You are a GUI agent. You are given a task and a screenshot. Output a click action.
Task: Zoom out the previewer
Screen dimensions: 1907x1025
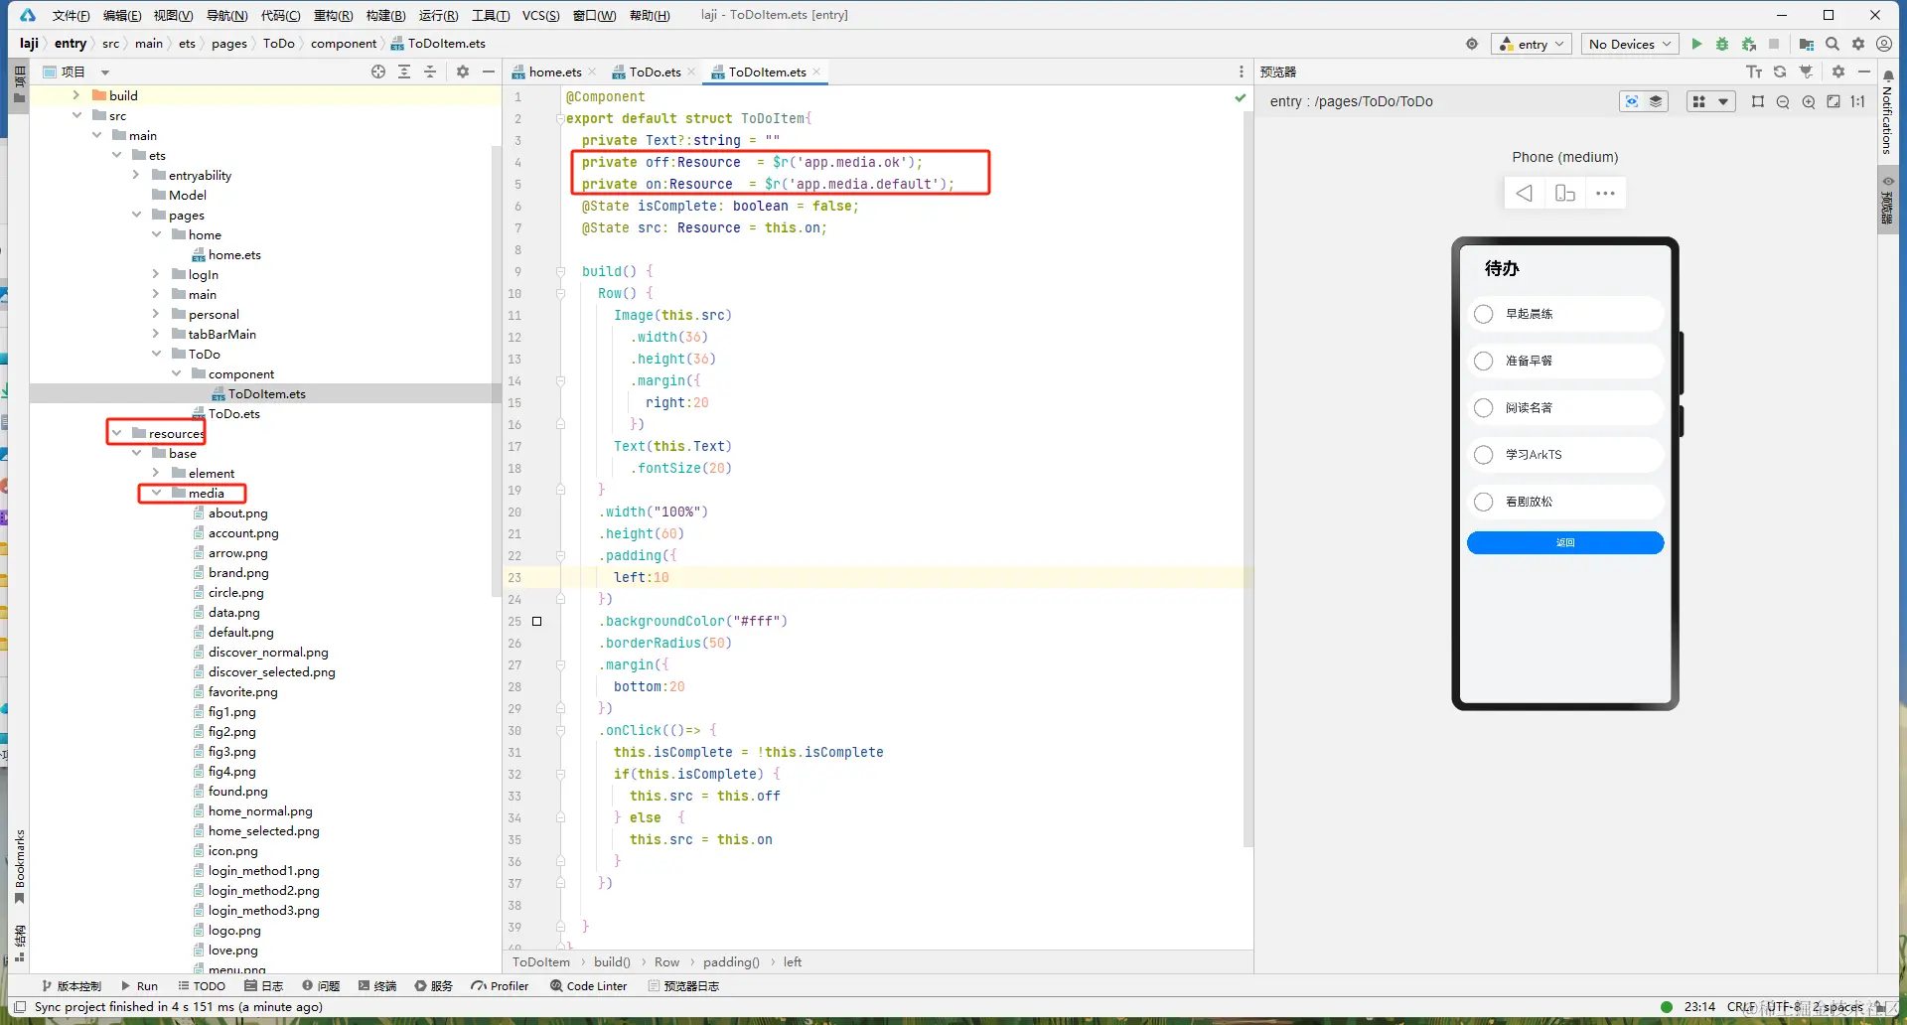click(x=1783, y=101)
